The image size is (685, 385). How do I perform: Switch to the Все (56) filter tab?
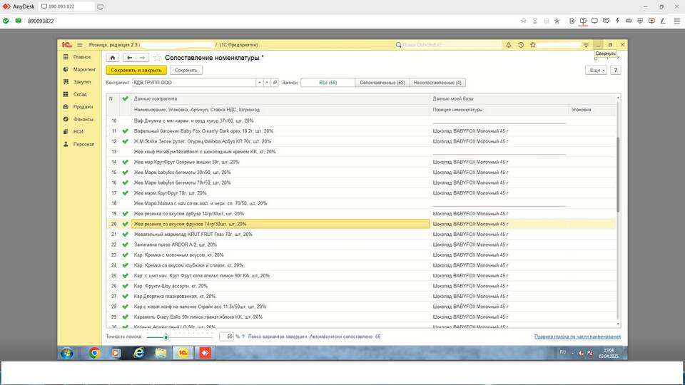point(328,83)
